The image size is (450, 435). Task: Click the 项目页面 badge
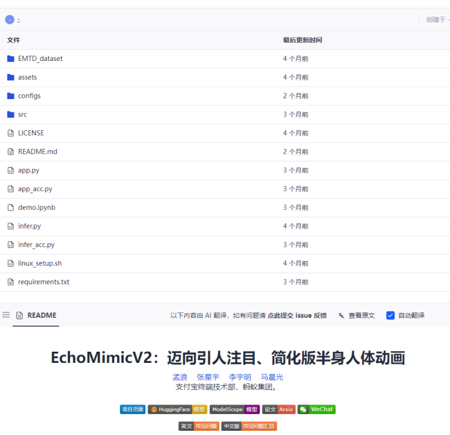coord(132,409)
